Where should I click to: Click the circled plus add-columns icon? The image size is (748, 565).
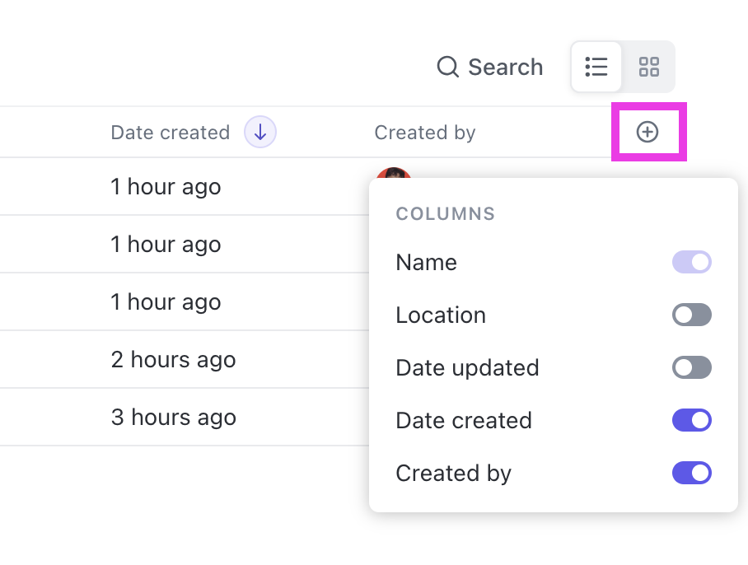coord(648,132)
